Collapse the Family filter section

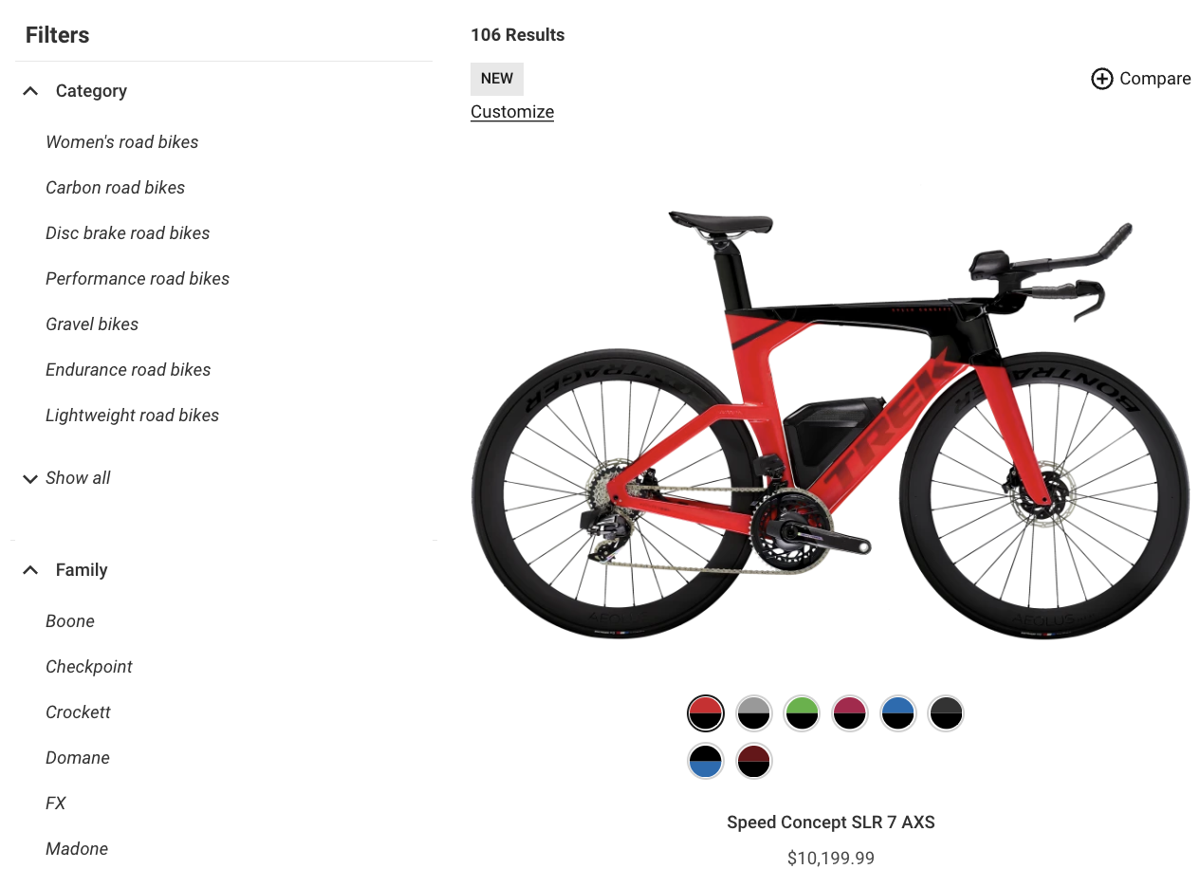pos(30,570)
